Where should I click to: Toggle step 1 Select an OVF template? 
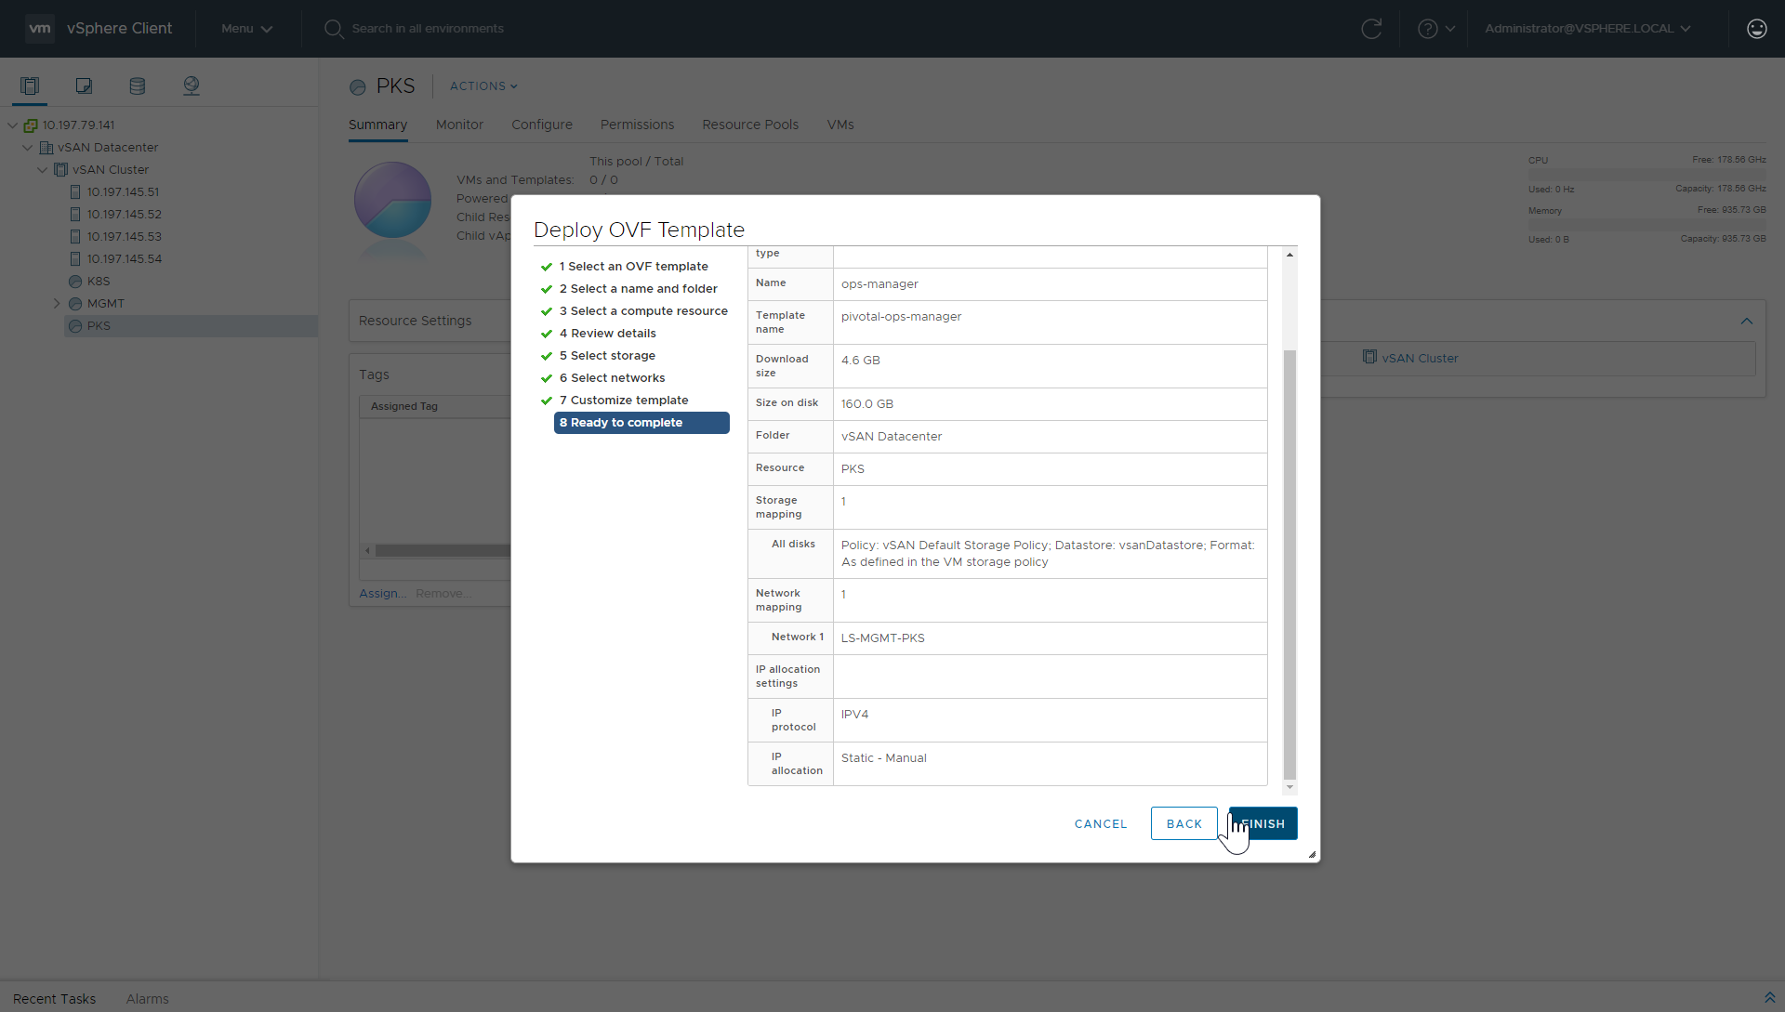tap(634, 266)
